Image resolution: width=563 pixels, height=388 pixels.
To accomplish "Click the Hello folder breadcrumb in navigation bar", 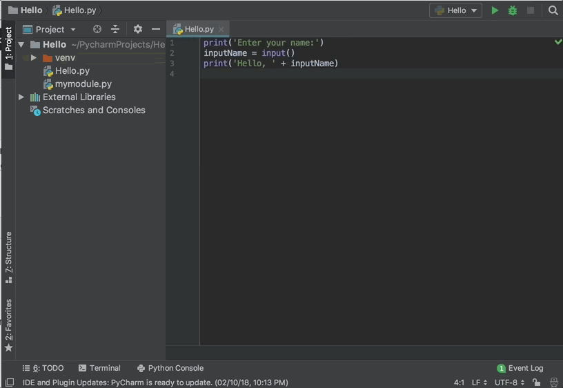I will [x=25, y=10].
